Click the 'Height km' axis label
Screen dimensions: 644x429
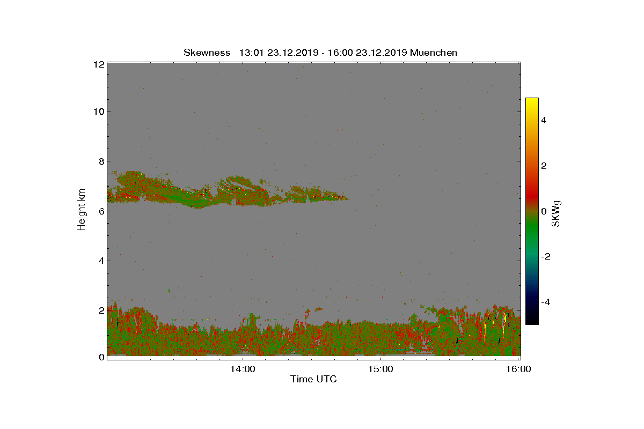(x=82, y=211)
